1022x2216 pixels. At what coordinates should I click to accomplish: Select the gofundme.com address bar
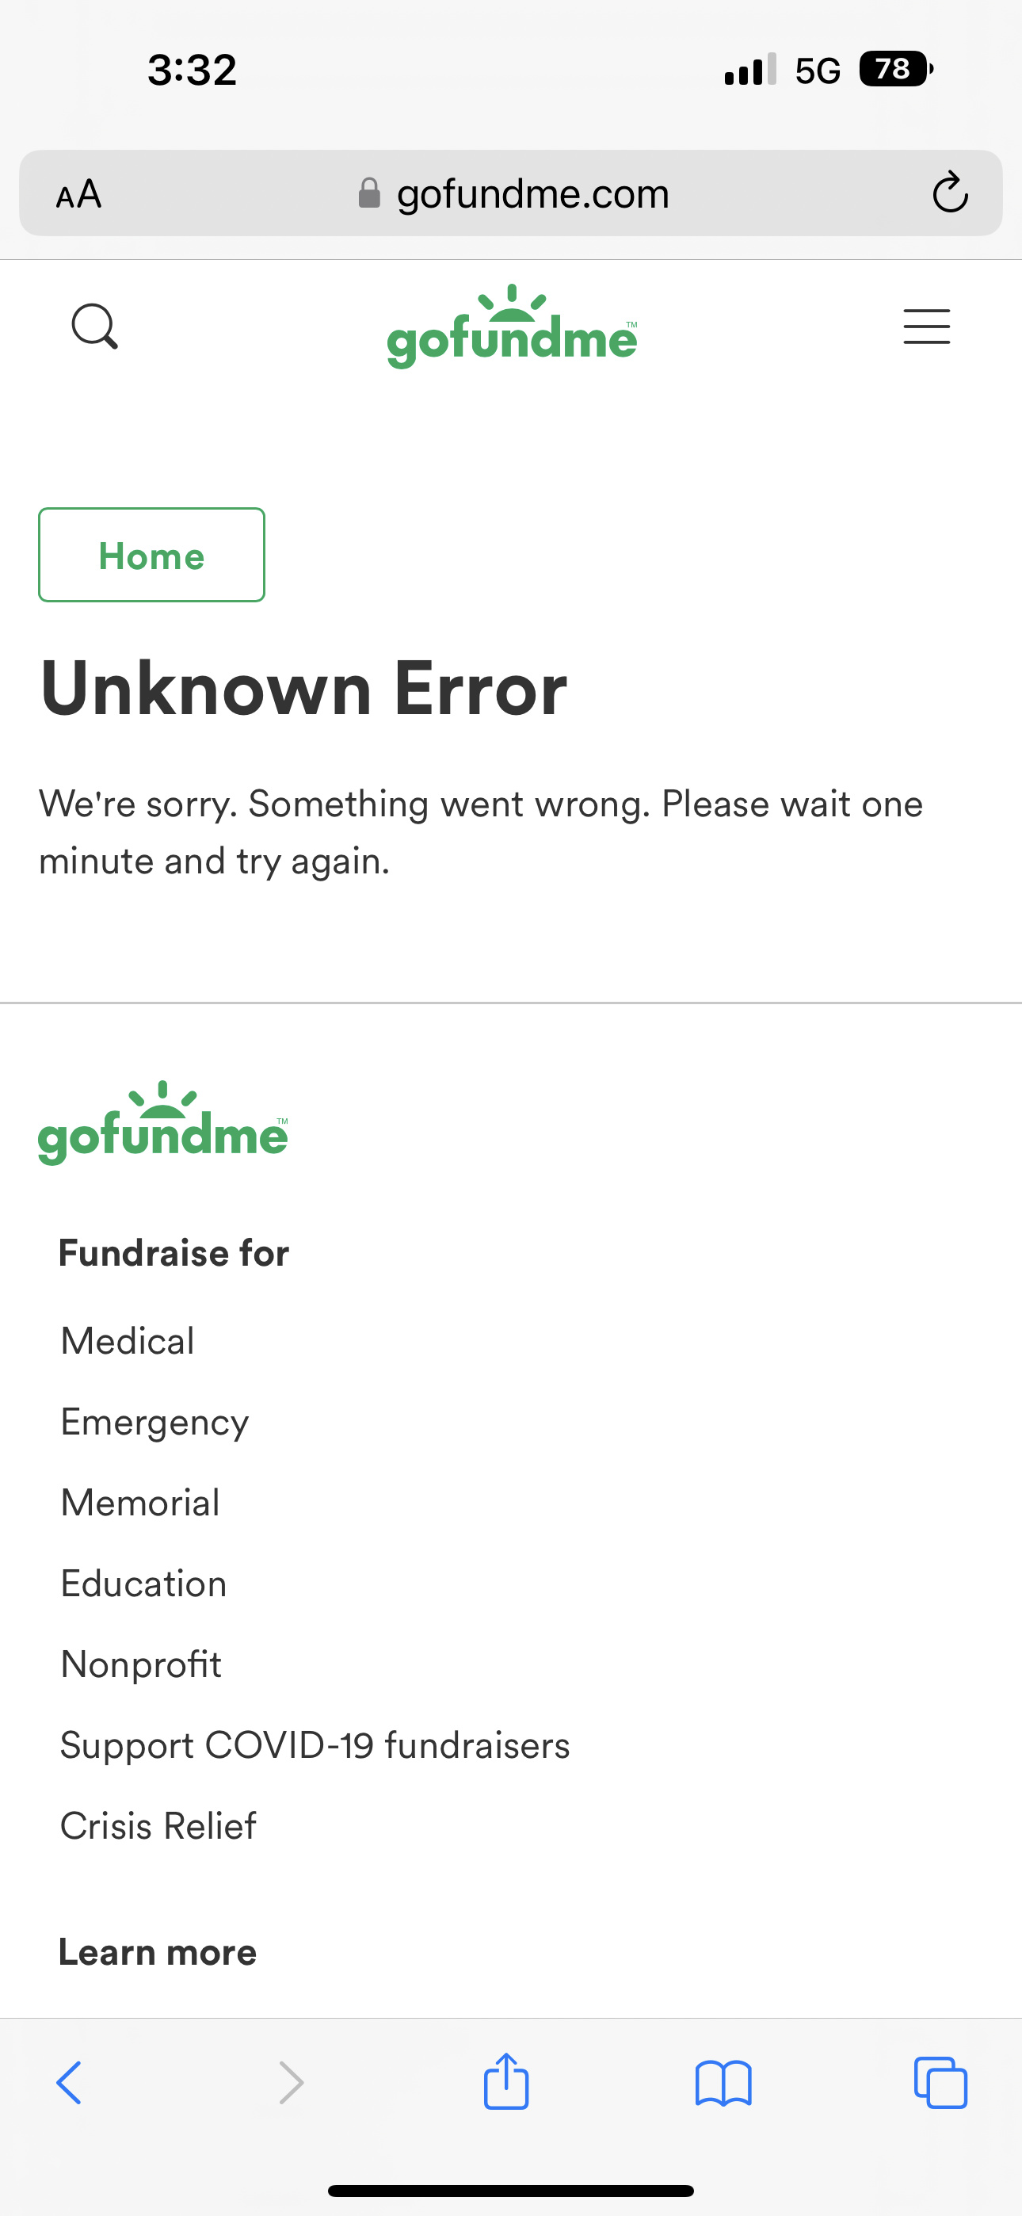pos(511,193)
